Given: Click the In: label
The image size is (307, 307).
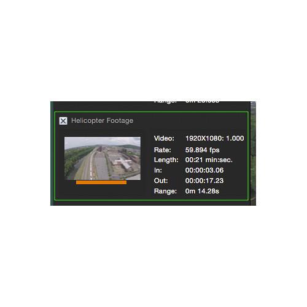Looking at the screenshot, I should tap(158, 170).
